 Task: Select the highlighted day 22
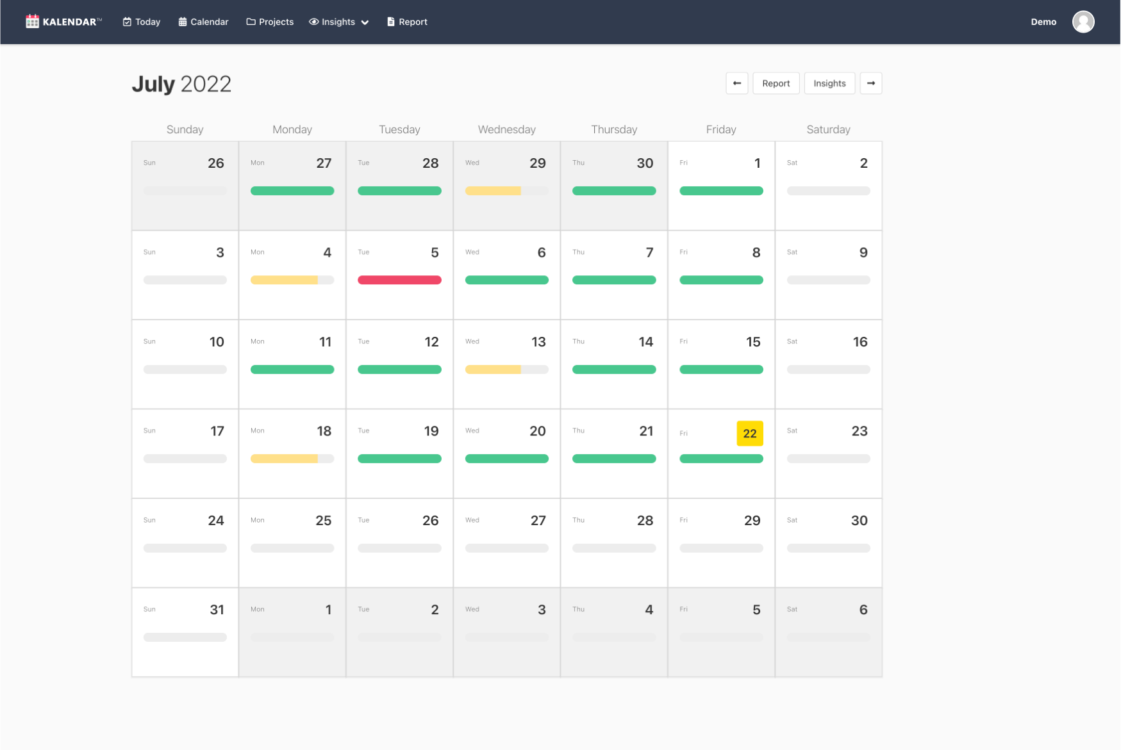click(x=749, y=434)
